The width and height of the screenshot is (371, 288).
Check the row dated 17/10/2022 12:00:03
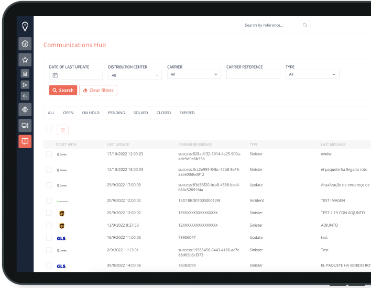point(49,154)
